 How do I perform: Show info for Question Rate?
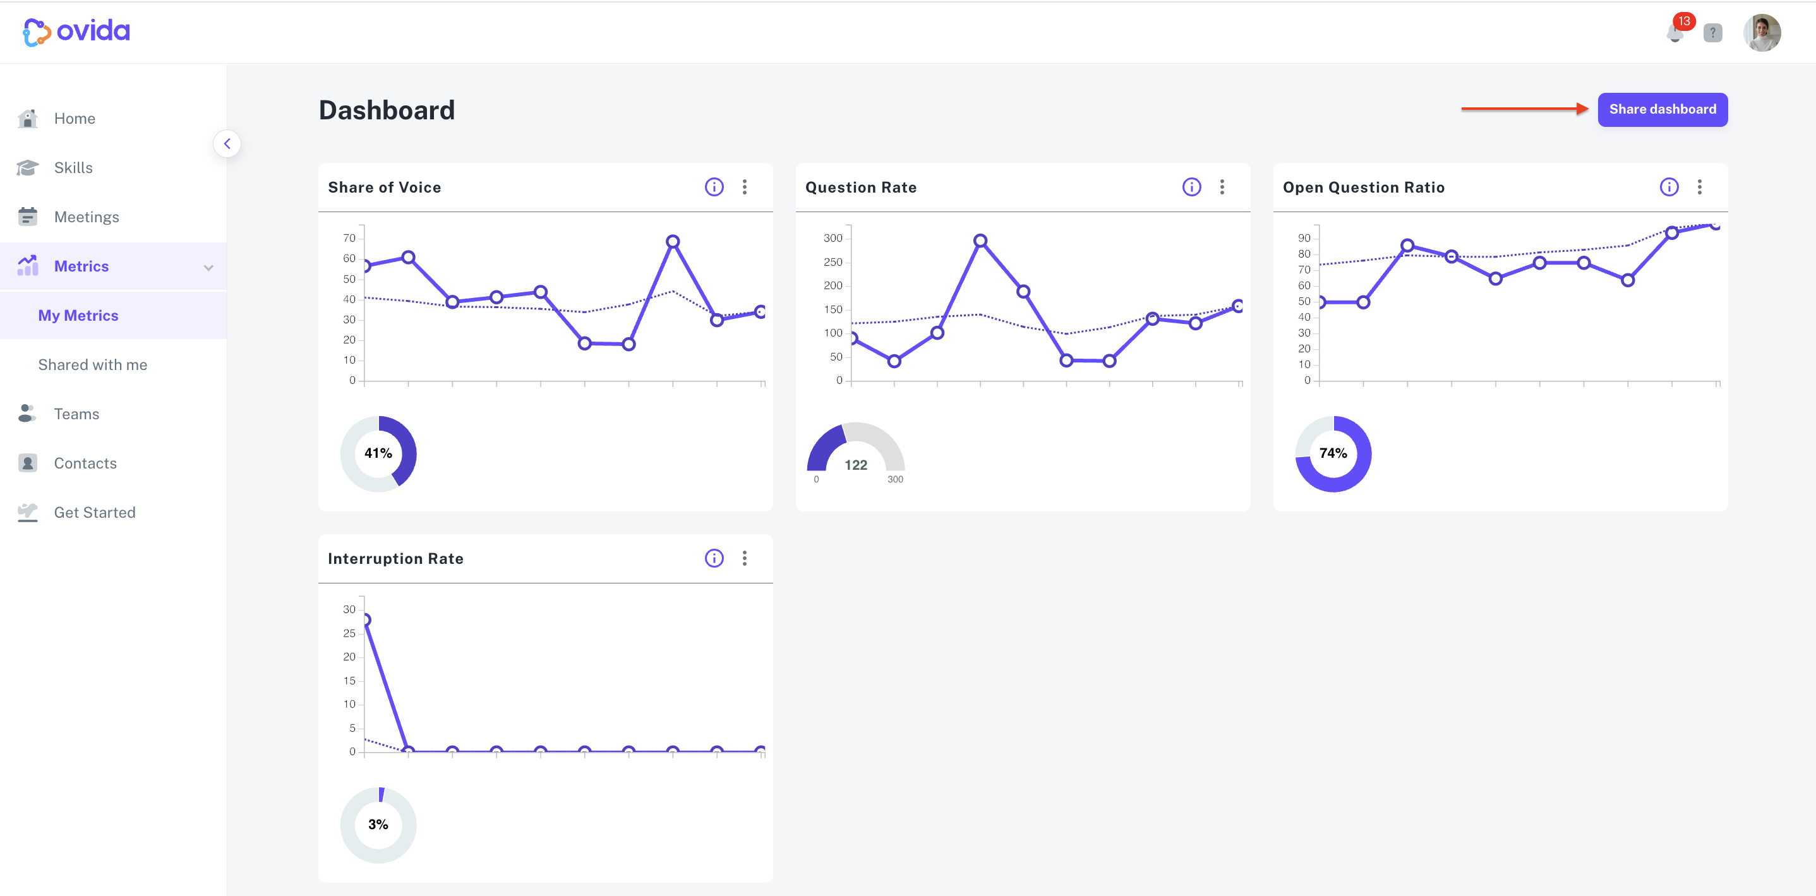coord(1191,187)
